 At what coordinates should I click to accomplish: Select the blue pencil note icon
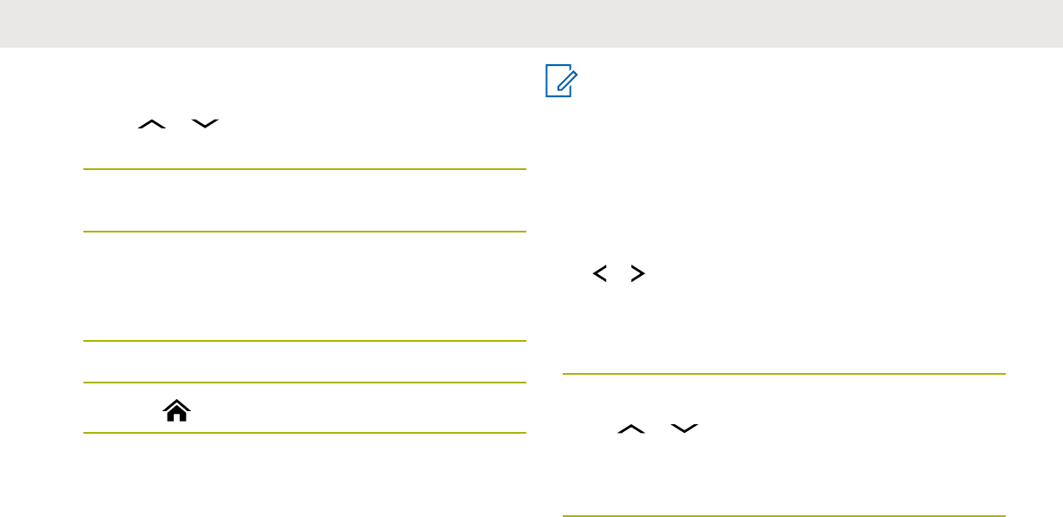pyautogui.click(x=562, y=82)
